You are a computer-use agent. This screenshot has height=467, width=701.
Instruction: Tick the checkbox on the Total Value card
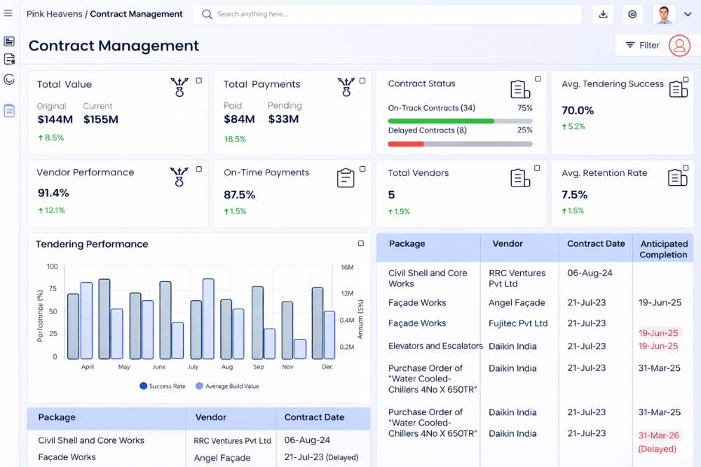(198, 81)
